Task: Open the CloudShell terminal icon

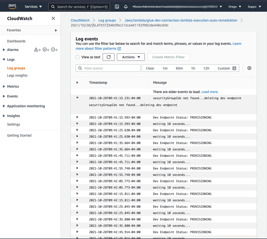Action: (x=117, y=7)
